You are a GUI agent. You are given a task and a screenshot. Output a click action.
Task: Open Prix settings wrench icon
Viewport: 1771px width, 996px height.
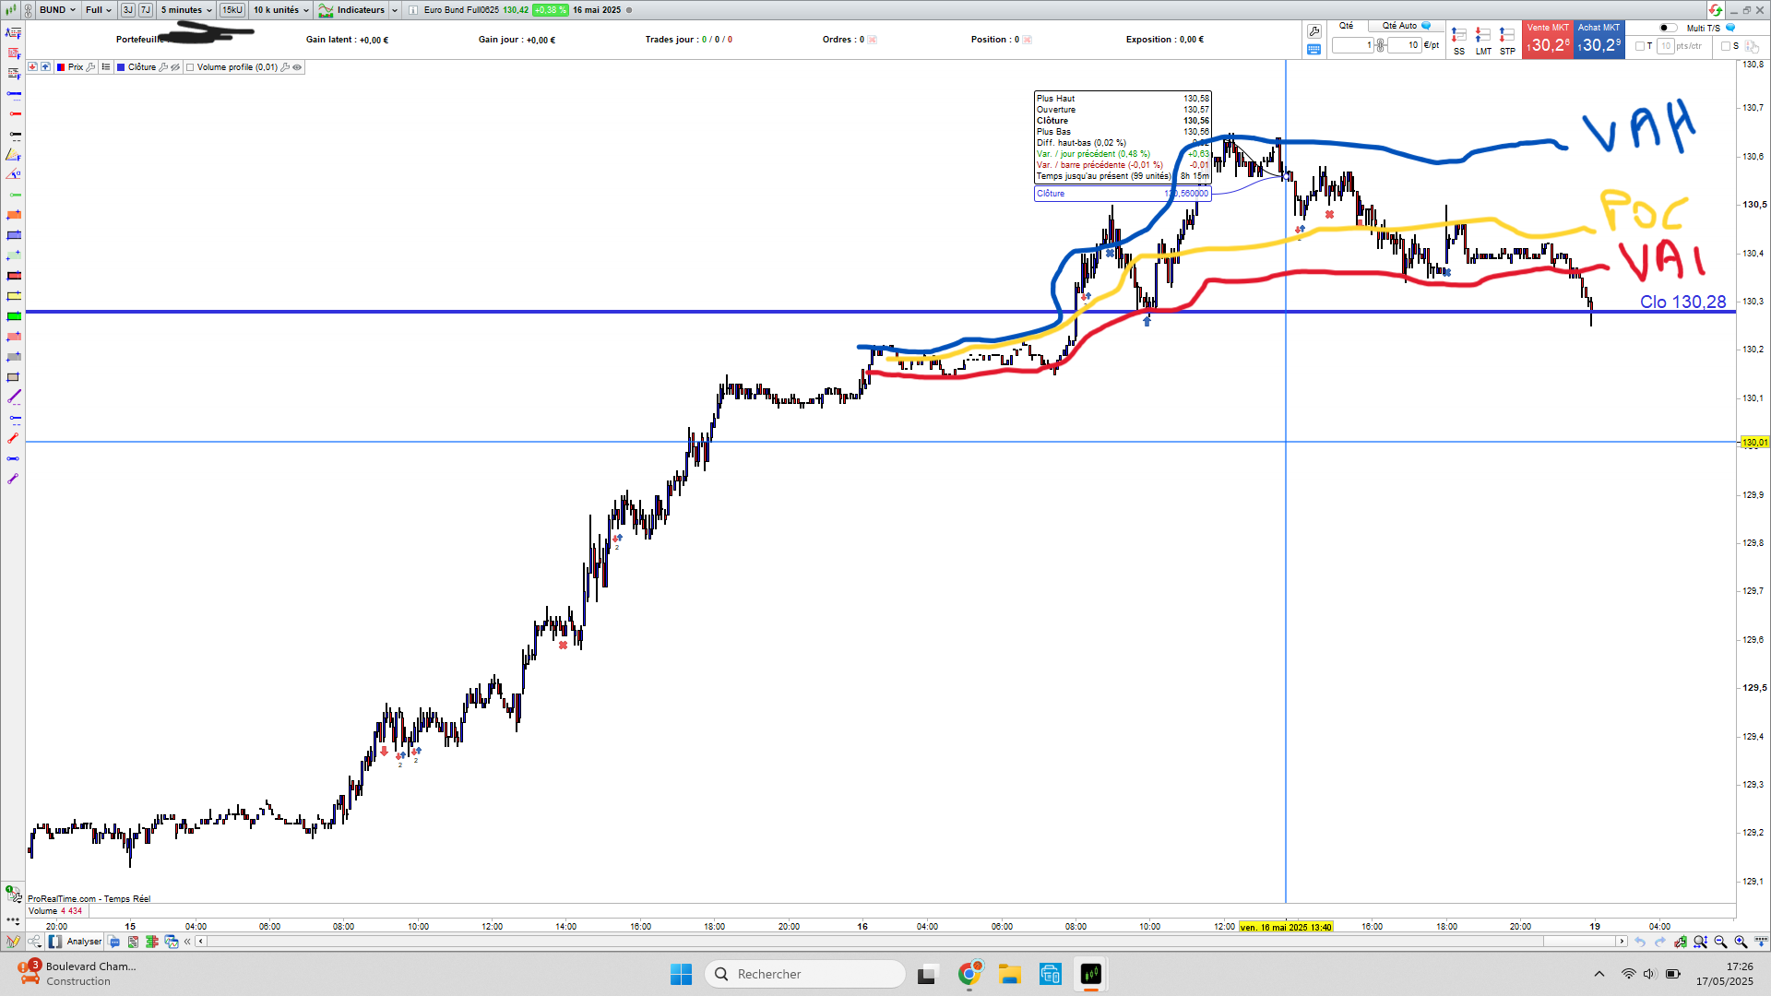tap(90, 67)
